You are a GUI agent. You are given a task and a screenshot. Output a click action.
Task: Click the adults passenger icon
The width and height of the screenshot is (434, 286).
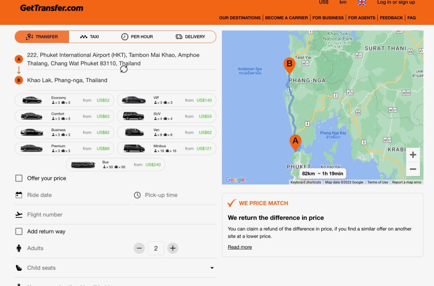(19, 248)
